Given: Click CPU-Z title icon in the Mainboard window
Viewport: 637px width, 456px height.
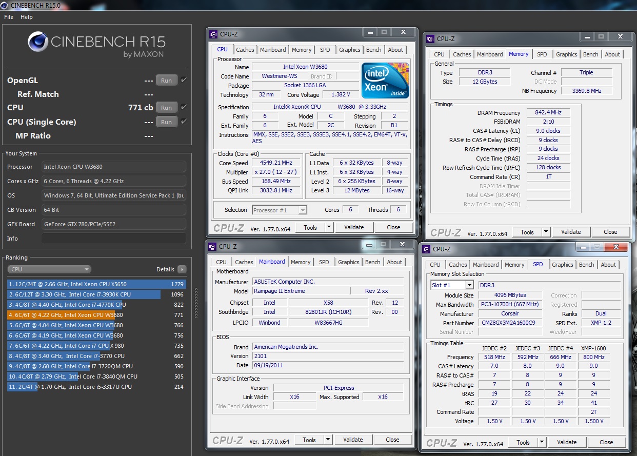Looking at the screenshot, I should coord(213,247).
